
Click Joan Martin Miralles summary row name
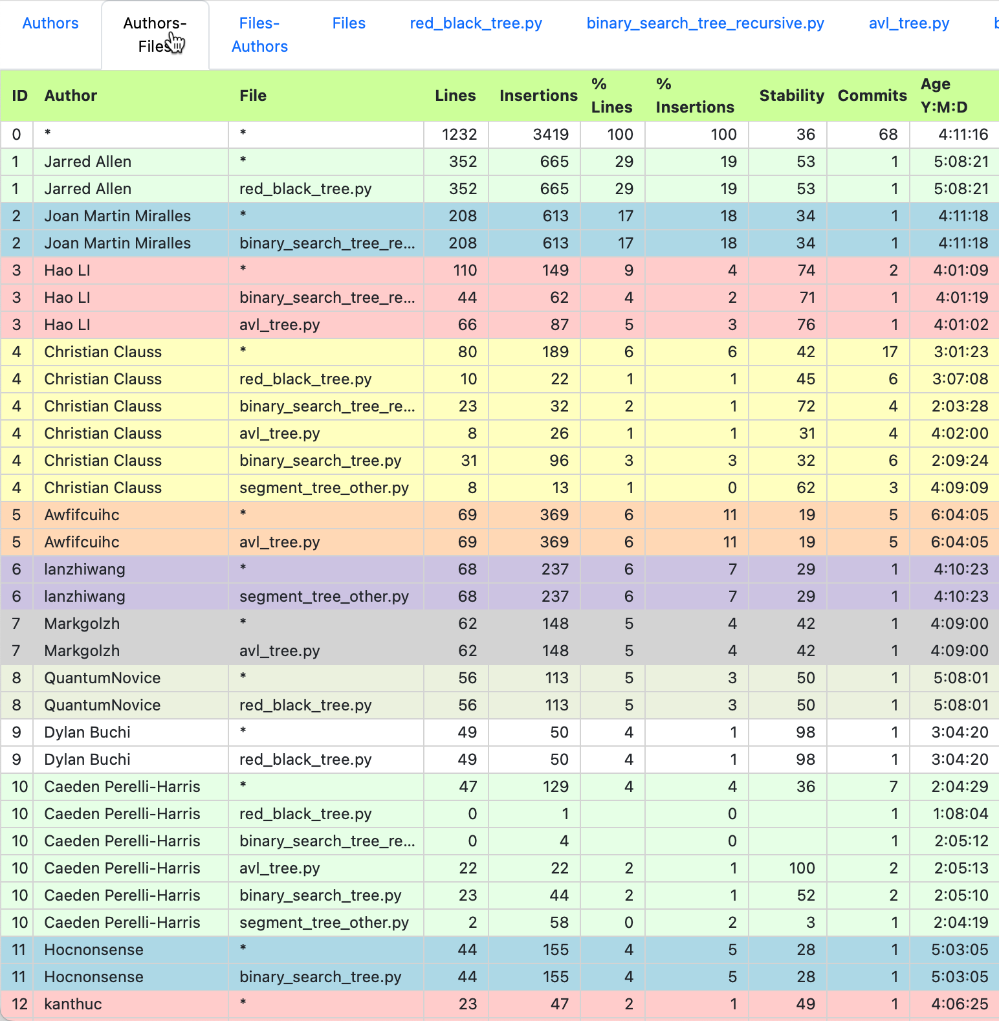[x=118, y=216]
